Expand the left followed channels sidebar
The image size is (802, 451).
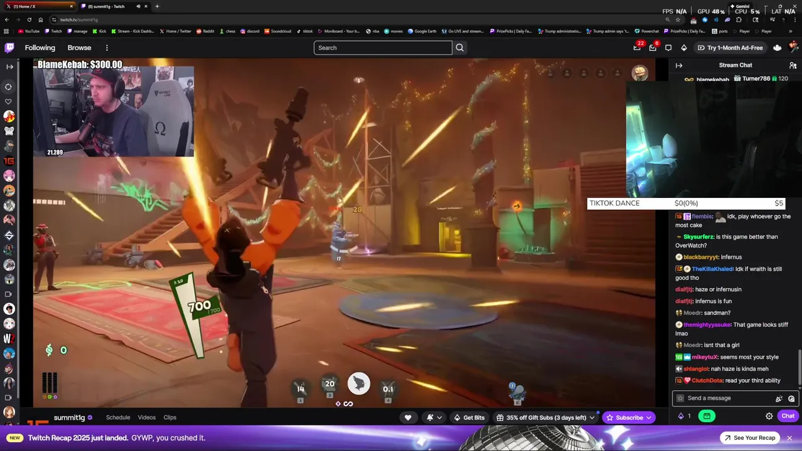tap(9, 66)
